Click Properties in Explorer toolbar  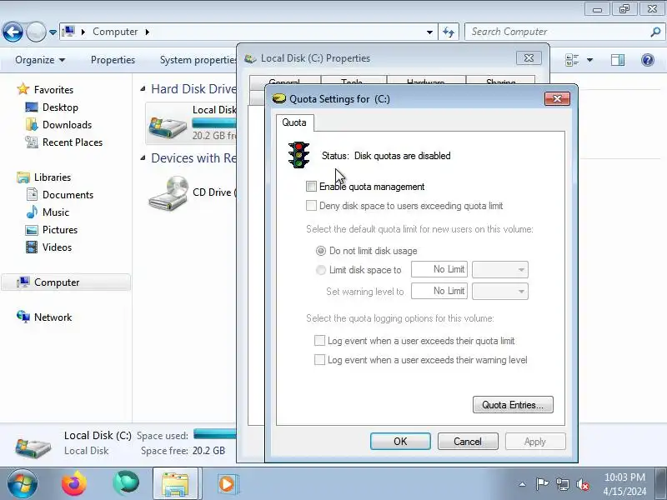click(113, 60)
